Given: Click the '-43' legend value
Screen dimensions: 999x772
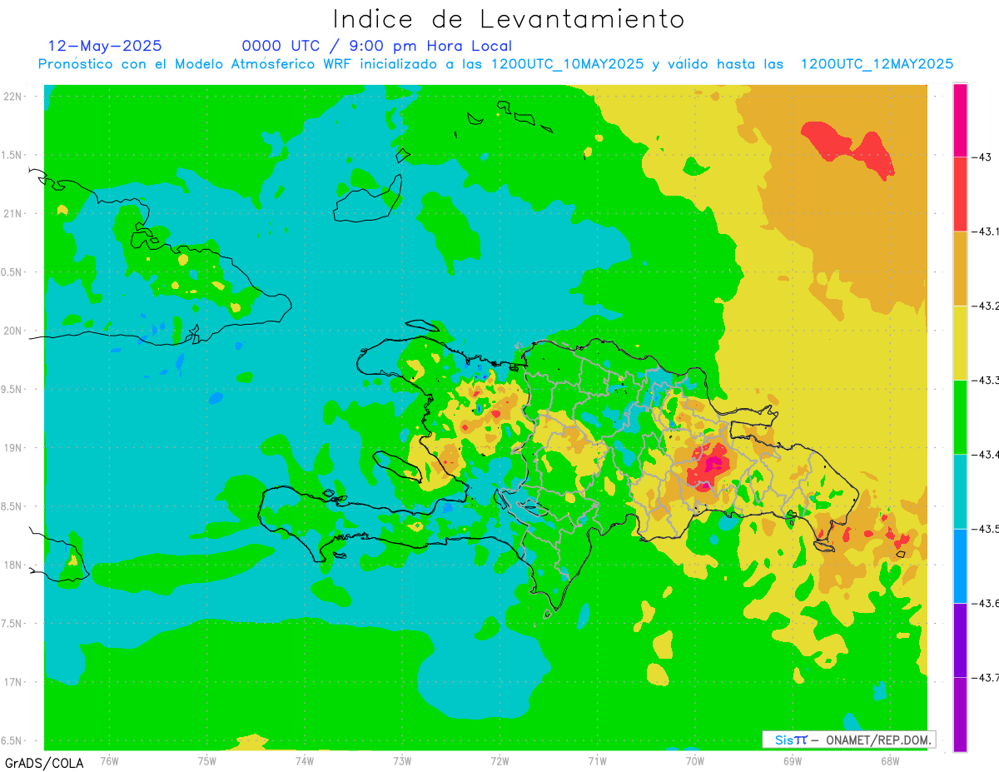Looking at the screenshot, I should click(x=983, y=157).
